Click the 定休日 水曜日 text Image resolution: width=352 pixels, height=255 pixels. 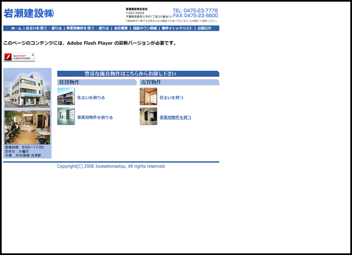[x=17, y=151]
